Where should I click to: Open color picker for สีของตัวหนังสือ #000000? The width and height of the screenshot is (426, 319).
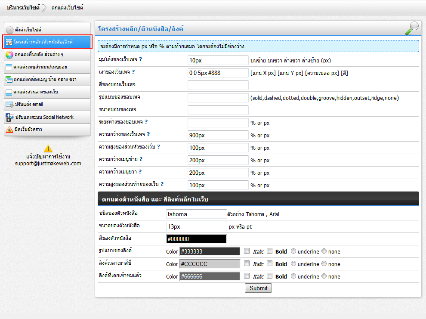(x=196, y=239)
